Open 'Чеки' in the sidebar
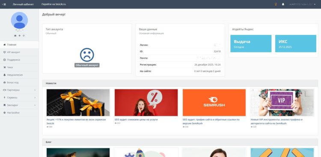This screenshot has height=157, width=321. coord(19,67)
